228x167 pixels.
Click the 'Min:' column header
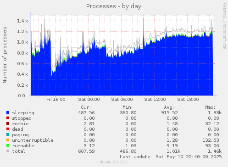click(128, 107)
